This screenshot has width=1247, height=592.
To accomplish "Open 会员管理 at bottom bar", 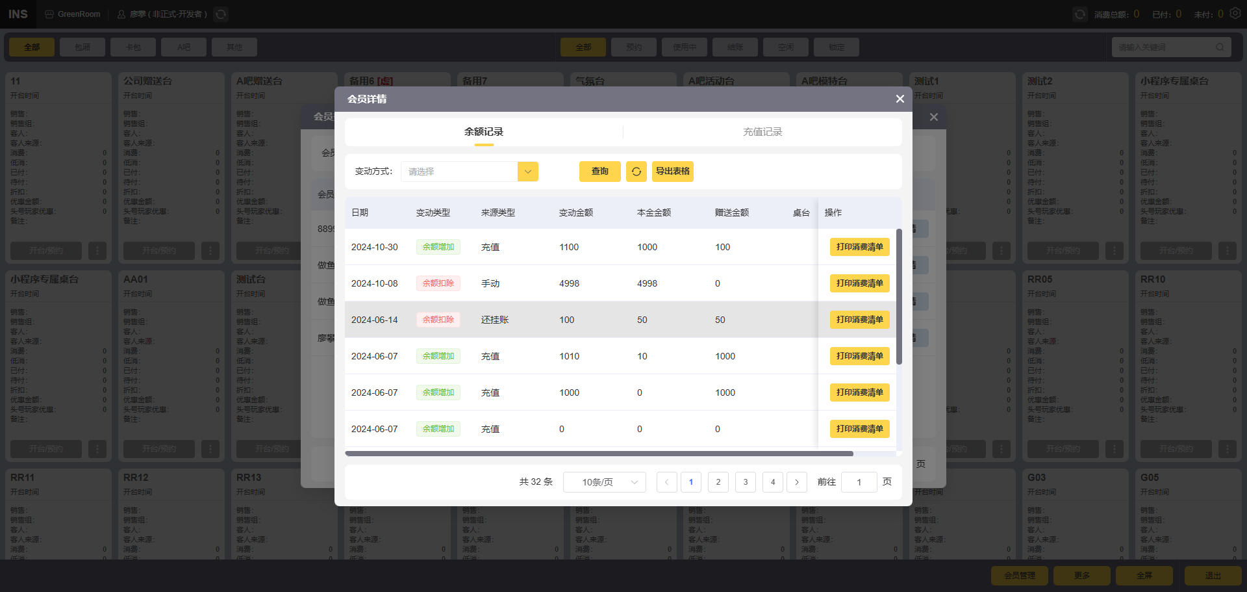I will coord(1020,576).
